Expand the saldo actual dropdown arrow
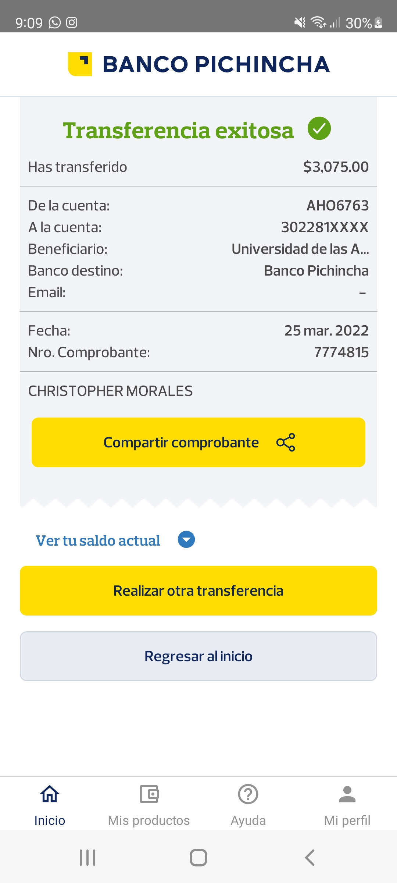 [186, 540]
